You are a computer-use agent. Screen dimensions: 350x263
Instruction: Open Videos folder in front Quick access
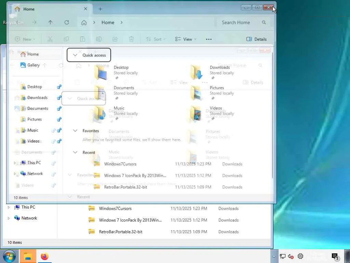[212, 113]
